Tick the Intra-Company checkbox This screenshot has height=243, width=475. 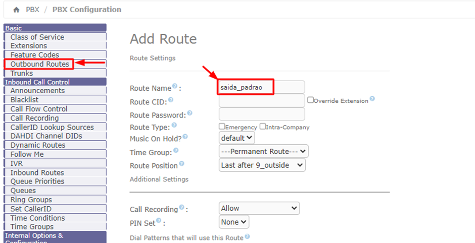coord(262,127)
